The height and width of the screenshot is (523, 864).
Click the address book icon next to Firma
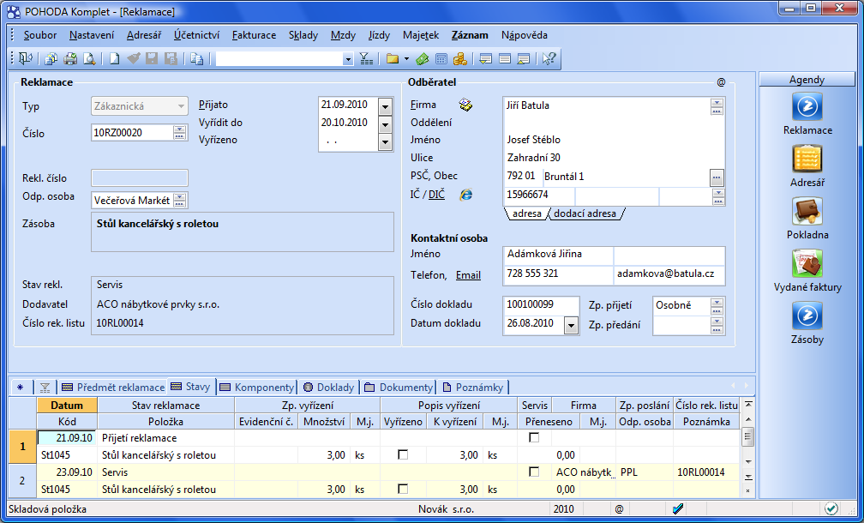click(466, 105)
